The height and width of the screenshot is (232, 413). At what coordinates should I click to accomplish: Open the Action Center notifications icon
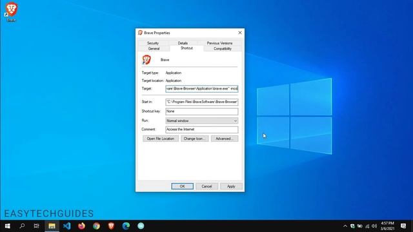point(403,226)
